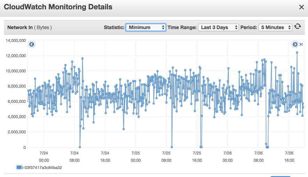Screen dimensions: 308x177
Task: Open the Period dropdown showing 5 Minutes
Action: tap(275, 27)
